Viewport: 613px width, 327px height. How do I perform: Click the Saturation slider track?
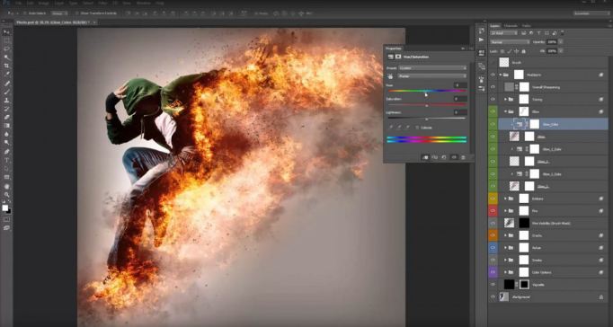click(x=427, y=105)
